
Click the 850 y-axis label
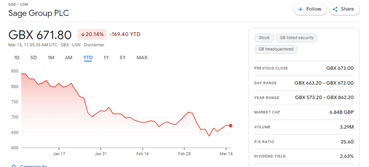coord(14,71)
